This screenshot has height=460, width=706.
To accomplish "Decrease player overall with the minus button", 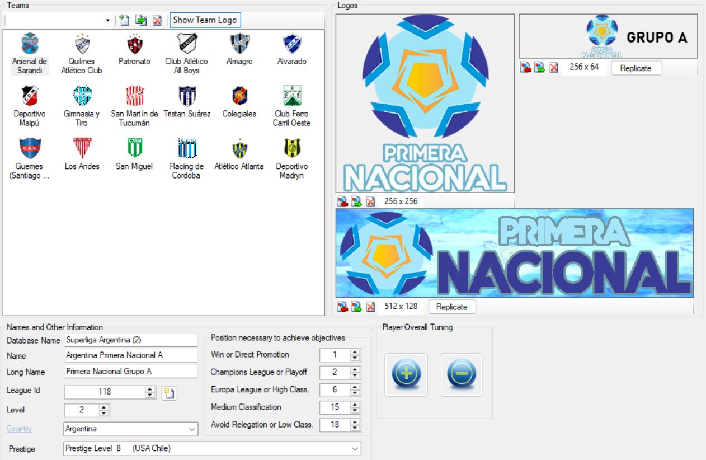I will (x=461, y=374).
